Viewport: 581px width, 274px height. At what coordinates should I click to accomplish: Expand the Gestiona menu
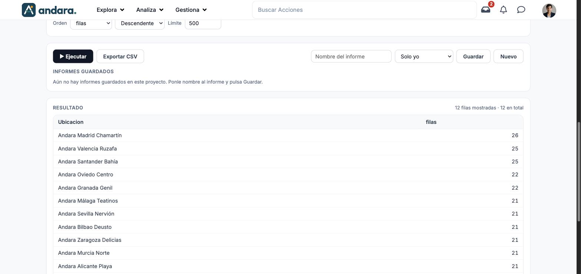tap(191, 10)
